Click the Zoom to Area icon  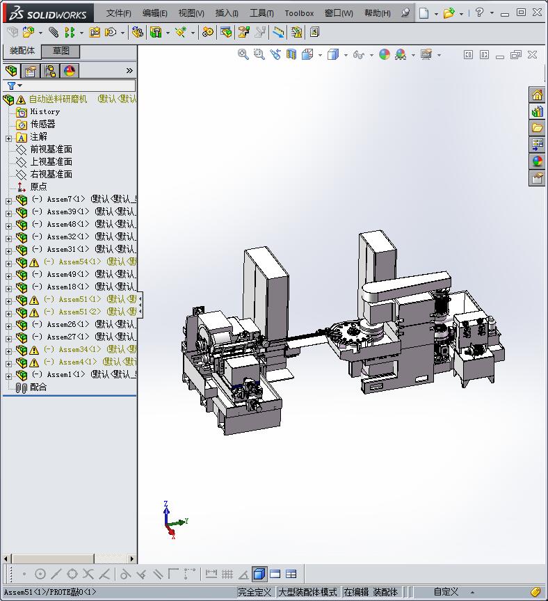tap(259, 54)
